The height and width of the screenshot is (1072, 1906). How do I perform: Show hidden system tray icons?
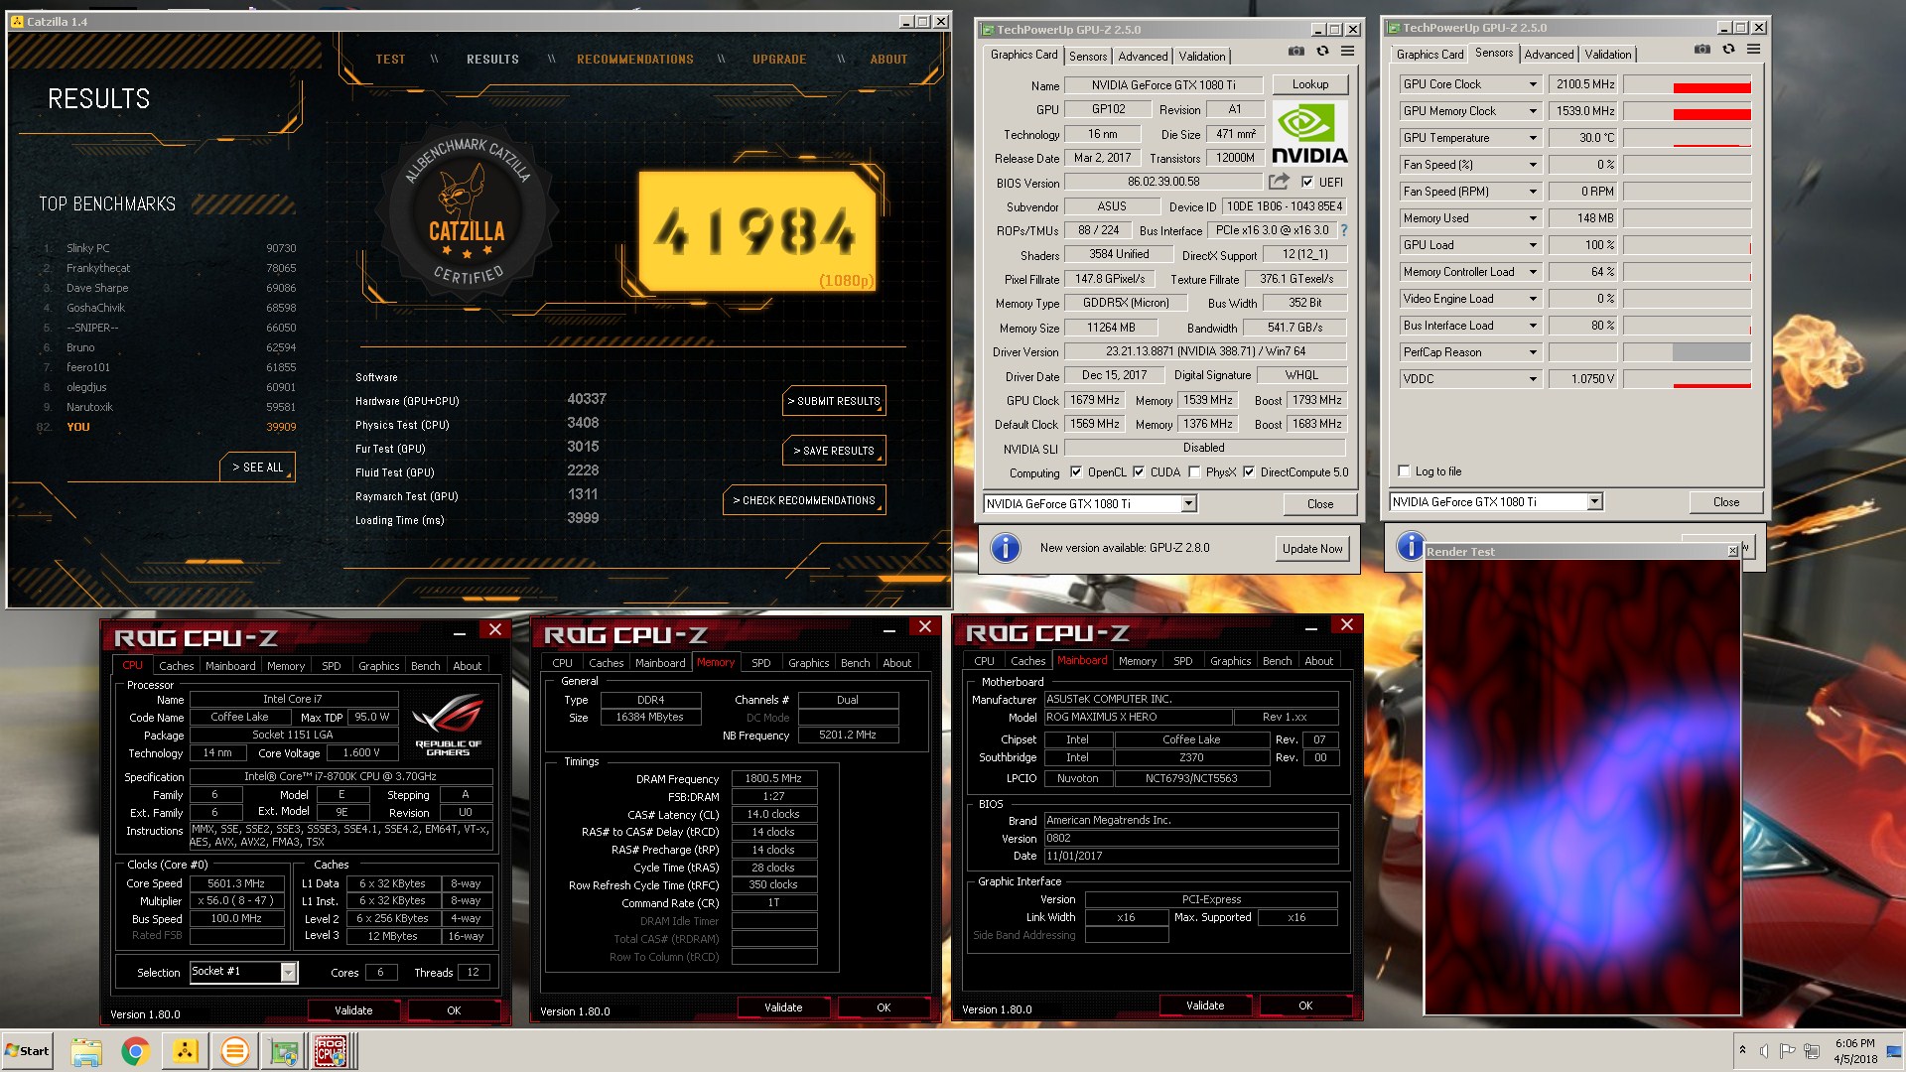1742,1050
